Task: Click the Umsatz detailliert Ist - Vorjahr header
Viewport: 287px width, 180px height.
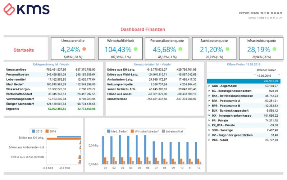Action: [155, 64]
